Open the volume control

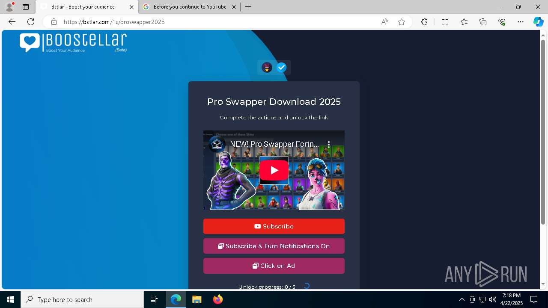pyautogui.click(x=493, y=299)
